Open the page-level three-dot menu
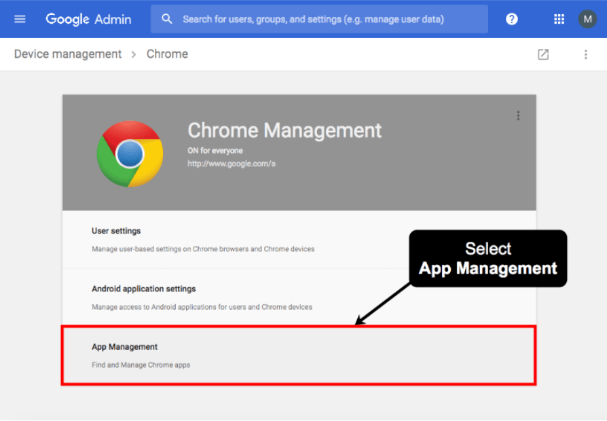This screenshot has height=421, width=607. point(586,54)
